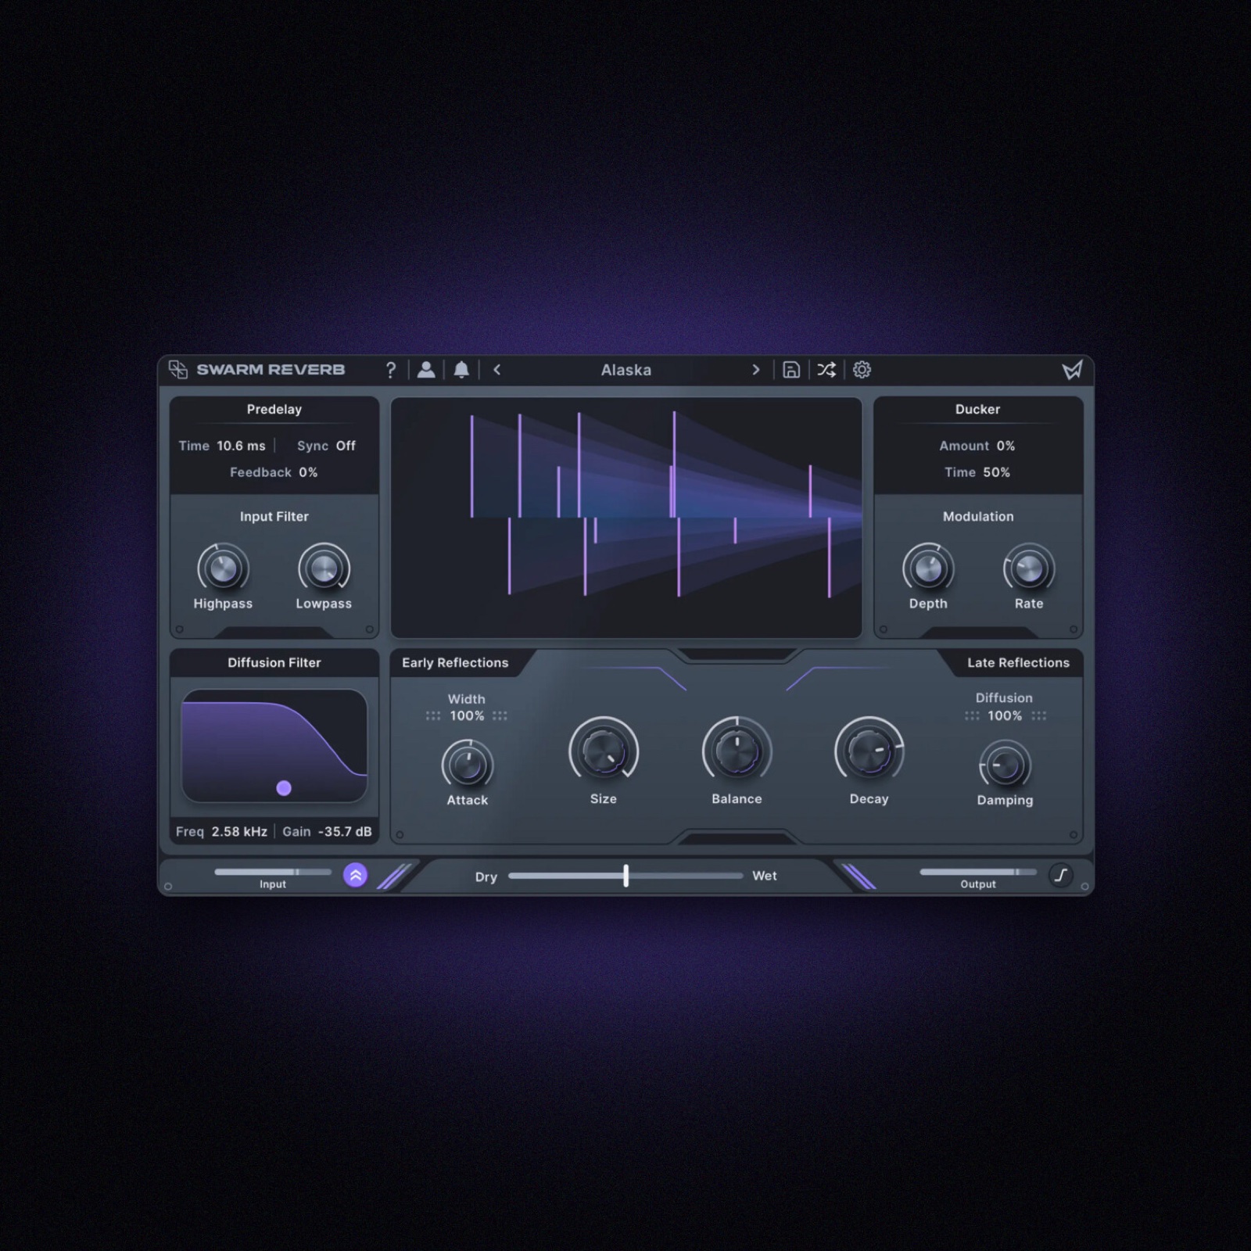Toggle the output curve button
1251x1251 pixels.
[x=1060, y=875]
